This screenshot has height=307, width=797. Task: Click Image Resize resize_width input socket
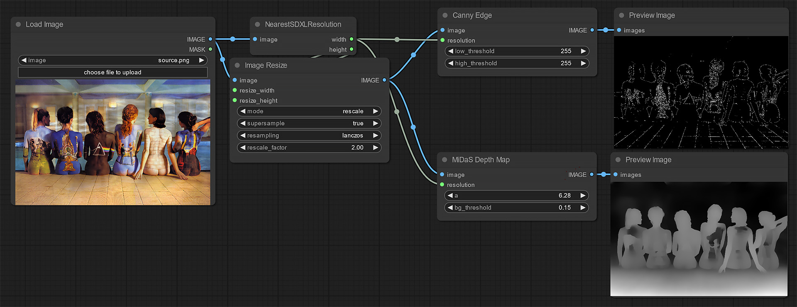[235, 90]
